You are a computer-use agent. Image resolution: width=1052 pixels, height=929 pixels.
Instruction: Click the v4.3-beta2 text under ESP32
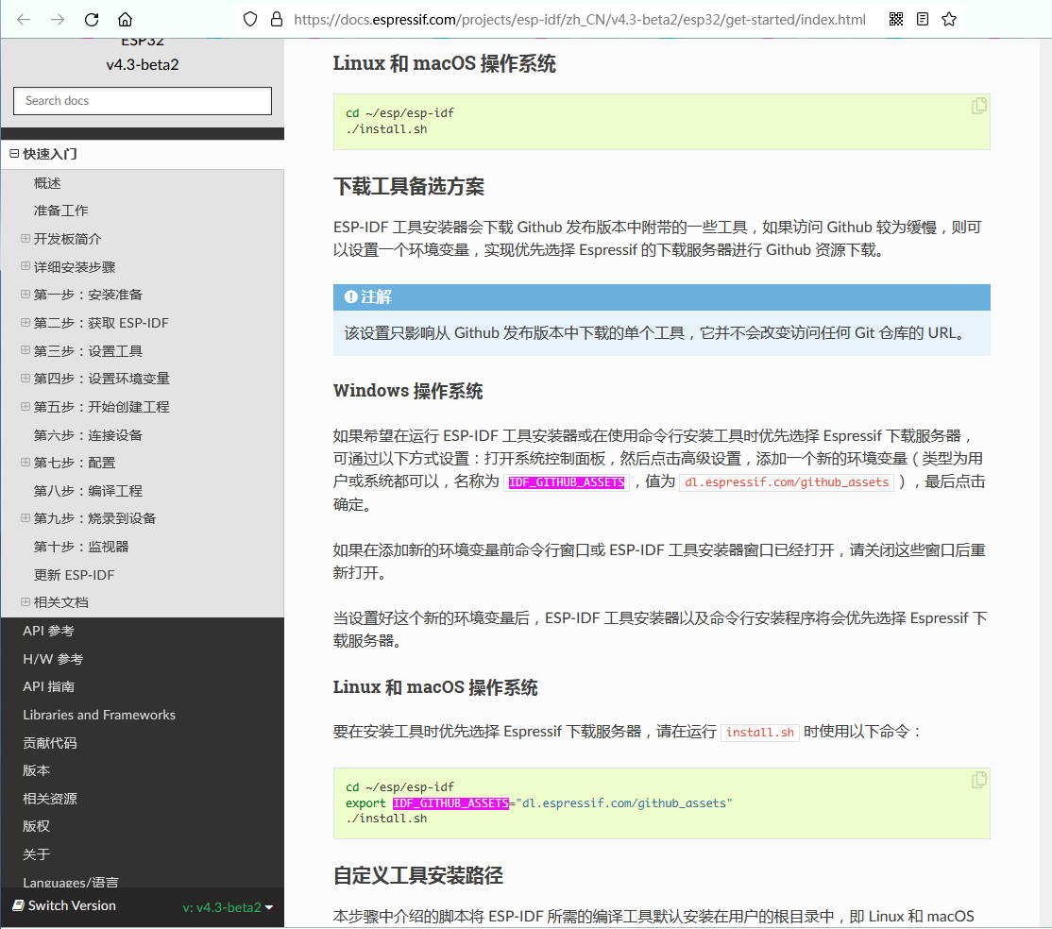pyautogui.click(x=143, y=64)
